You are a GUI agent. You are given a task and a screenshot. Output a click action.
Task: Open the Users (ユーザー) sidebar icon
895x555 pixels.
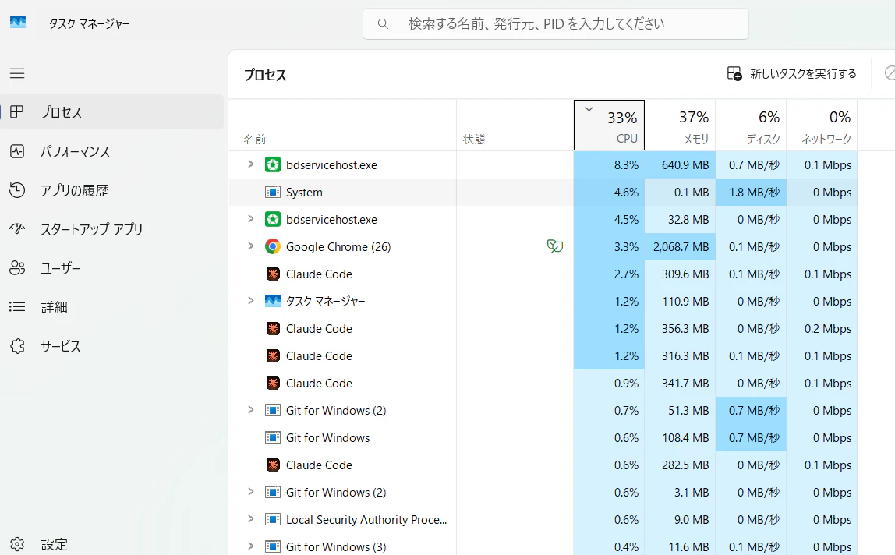pos(17,268)
